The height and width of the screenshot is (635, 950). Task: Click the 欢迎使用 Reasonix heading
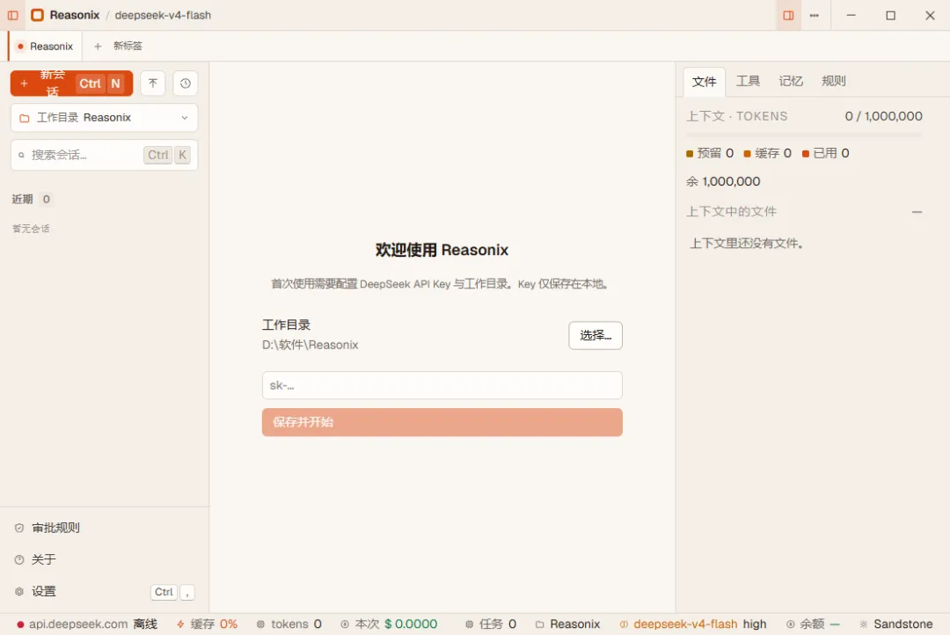[442, 250]
